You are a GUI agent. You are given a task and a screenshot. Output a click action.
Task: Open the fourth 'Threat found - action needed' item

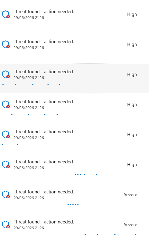(44, 102)
